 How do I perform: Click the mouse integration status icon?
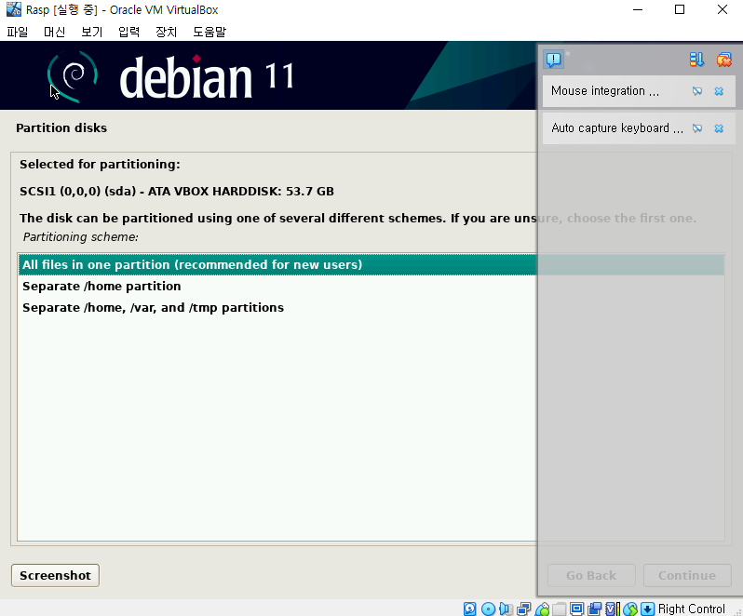[x=630, y=609]
